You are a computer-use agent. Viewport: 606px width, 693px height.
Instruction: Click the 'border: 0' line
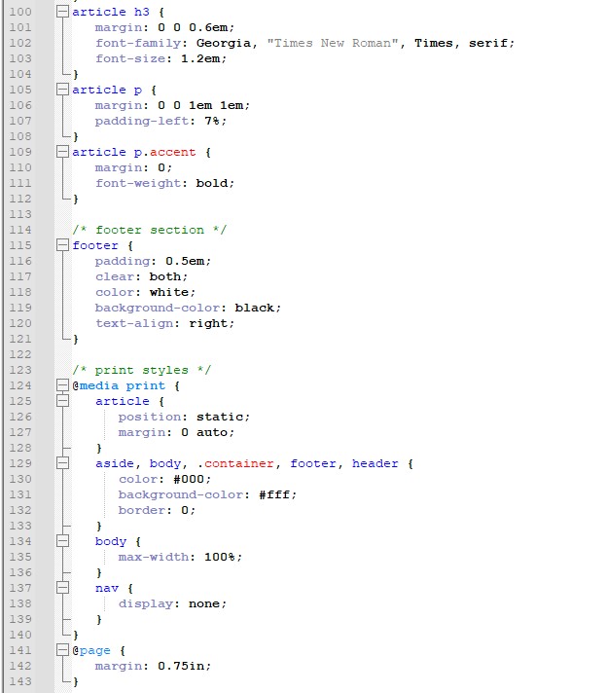[x=157, y=510]
